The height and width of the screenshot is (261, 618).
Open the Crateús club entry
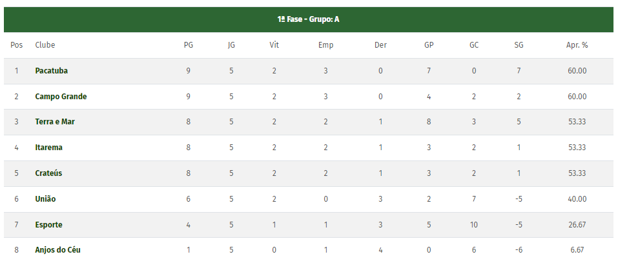tap(48, 173)
